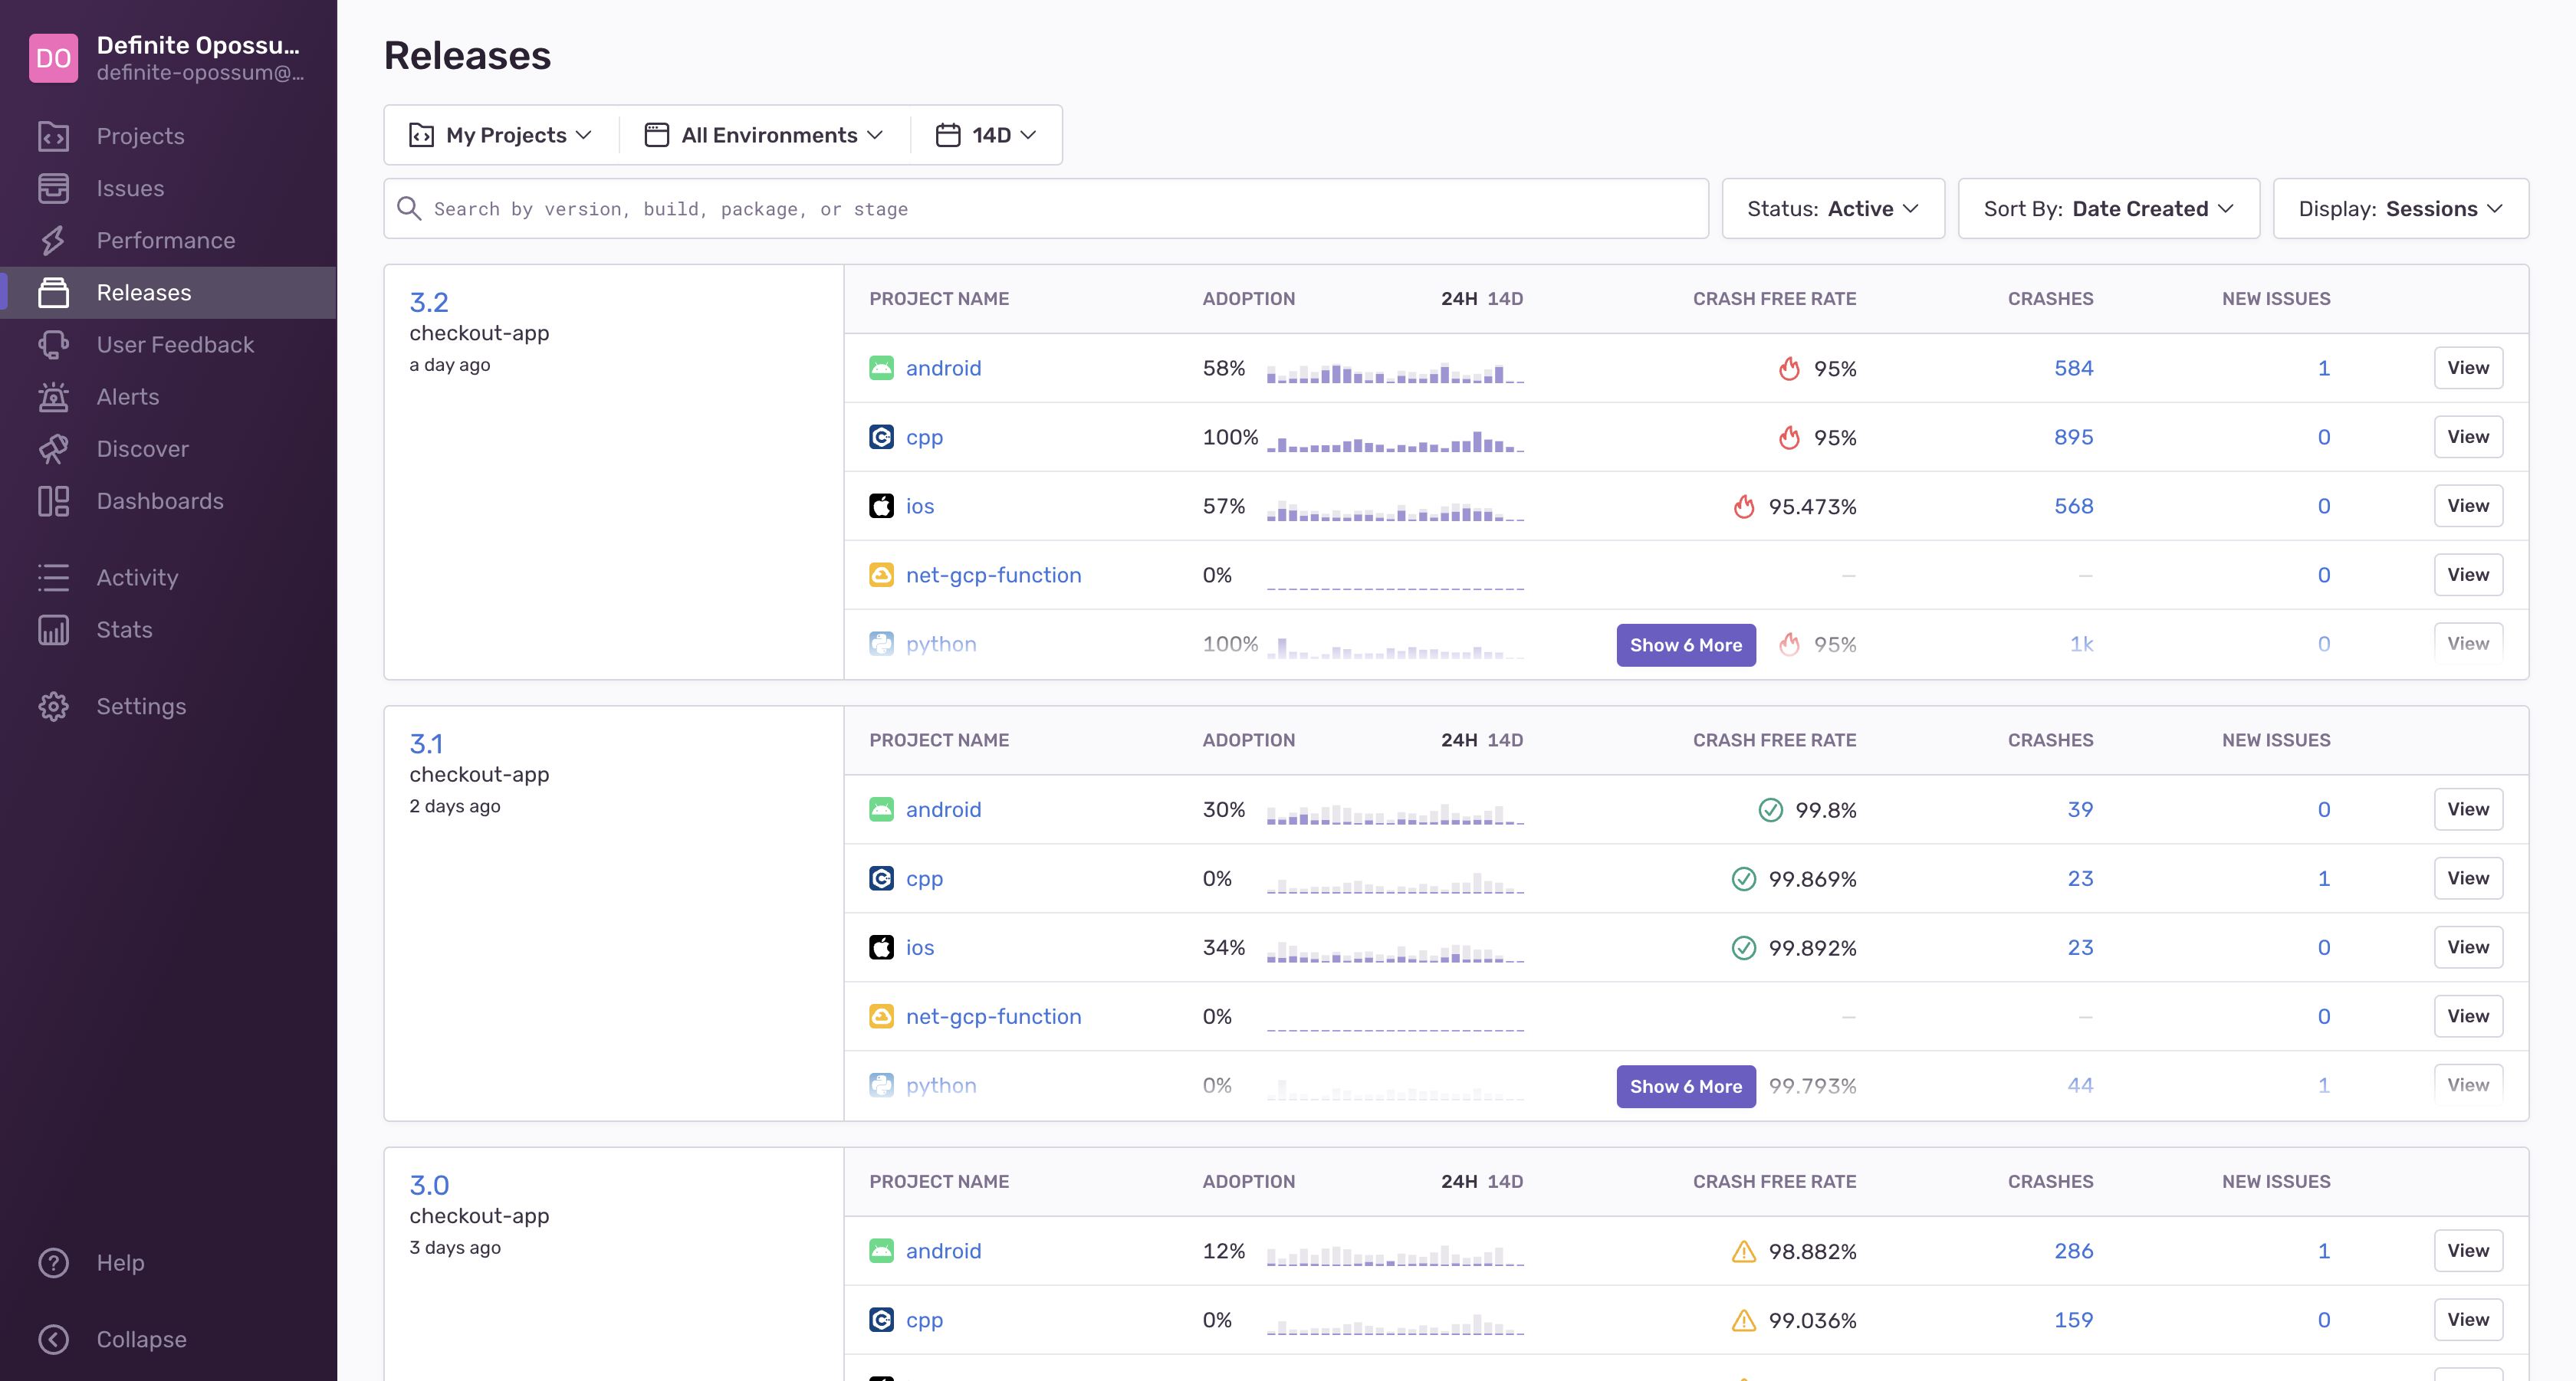2576x1381 pixels.
Task: Open Settings from the sidebar menu
Action: coord(141,707)
